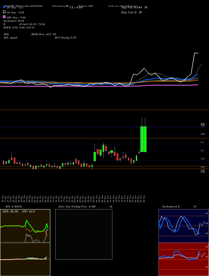Click the 4.09 price axis label
Viewport: 209px width, 276px height.
tap(202, 134)
